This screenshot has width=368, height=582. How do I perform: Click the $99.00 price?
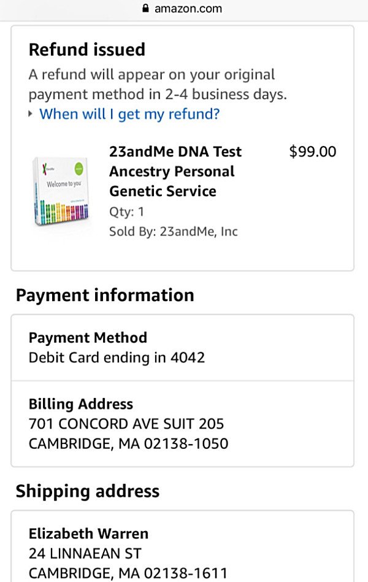(x=313, y=151)
